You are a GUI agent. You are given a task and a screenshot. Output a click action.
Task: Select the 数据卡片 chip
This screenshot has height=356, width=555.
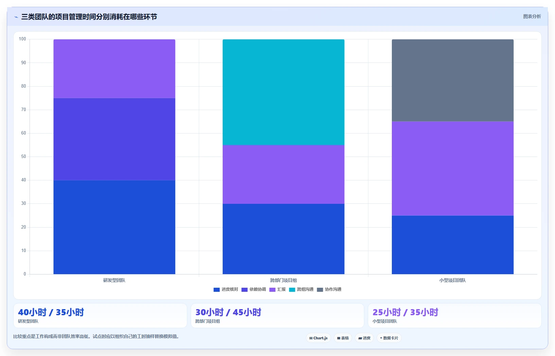tap(389, 338)
